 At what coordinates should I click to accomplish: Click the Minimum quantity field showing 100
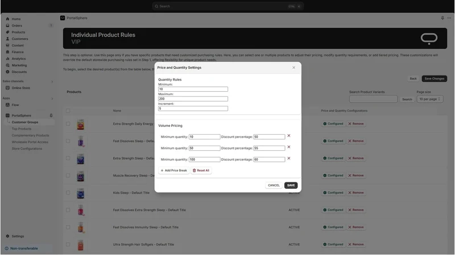(x=205, y=159)
